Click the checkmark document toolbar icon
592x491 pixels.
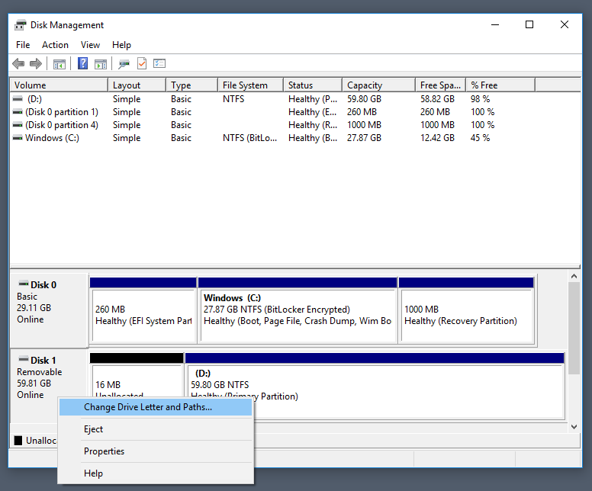[x=142, y=63]
